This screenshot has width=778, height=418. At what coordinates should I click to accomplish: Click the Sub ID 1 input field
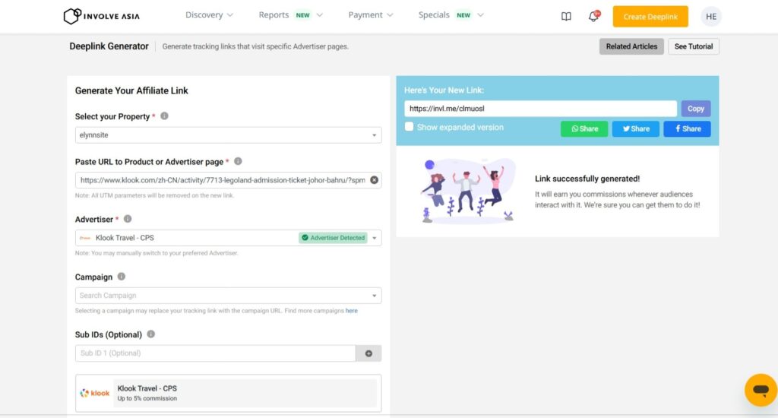(216, 353)
